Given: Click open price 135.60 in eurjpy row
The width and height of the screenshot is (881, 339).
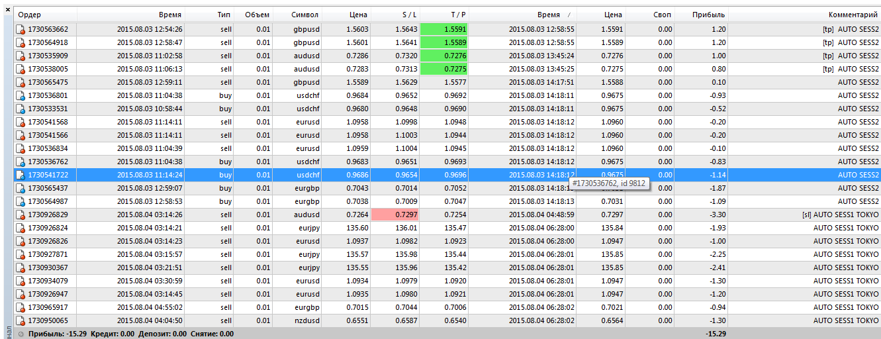Looking at the screenshot, I should click(x=357, y=228).
